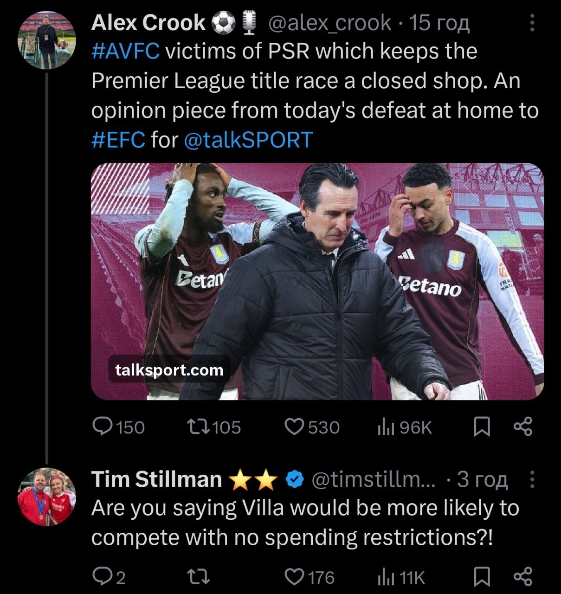Open more options for Tim Stillman's reply
The image size is (561, 594).
[532, 479]
